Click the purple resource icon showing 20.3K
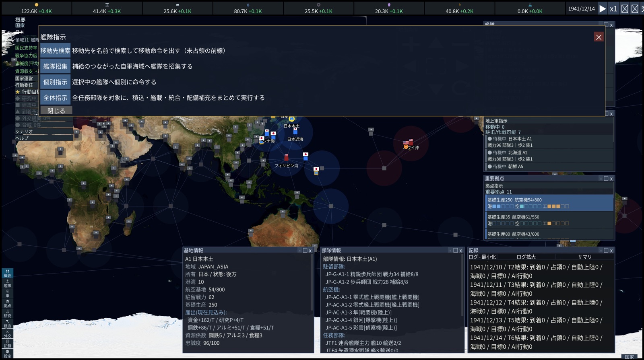Image resolution: width=644 pixels, height=360 pixels. (x=389, y=5)
